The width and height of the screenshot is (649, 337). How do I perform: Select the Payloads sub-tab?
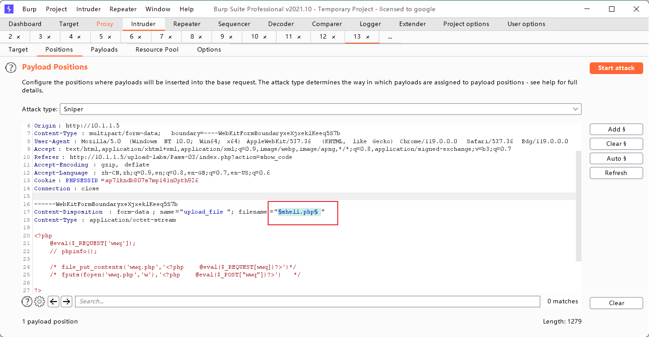click(x=104, y=50)
